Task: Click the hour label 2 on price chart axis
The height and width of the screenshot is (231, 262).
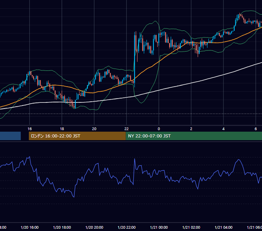Action: point(191,129)
